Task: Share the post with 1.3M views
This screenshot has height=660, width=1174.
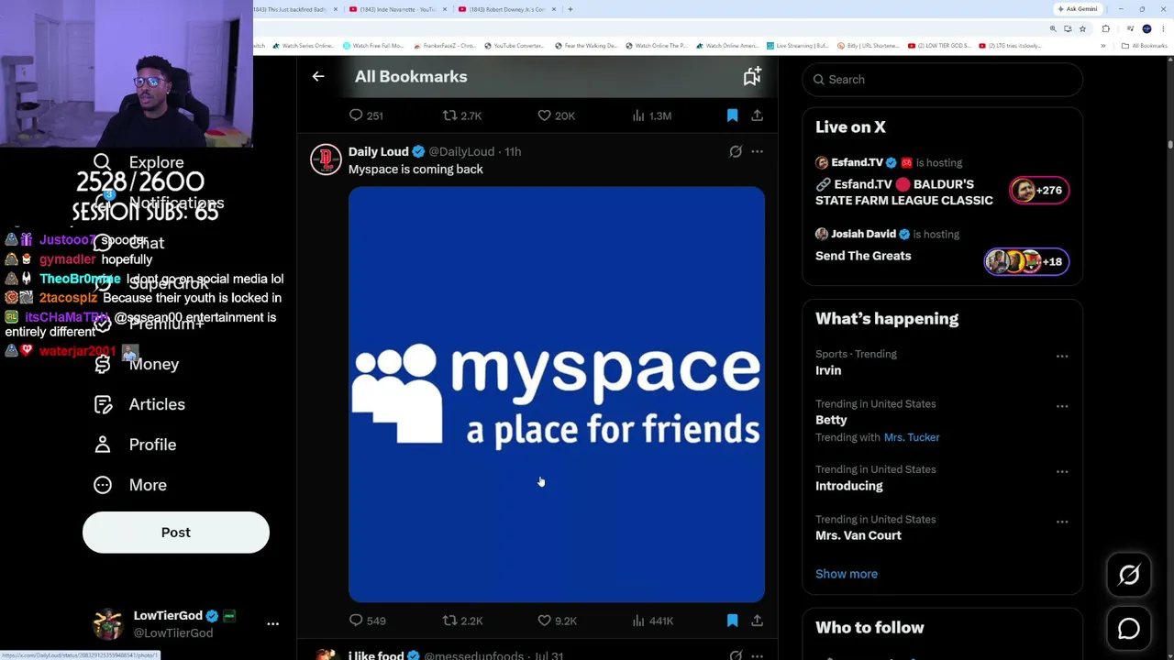Action: click(757, 115)
